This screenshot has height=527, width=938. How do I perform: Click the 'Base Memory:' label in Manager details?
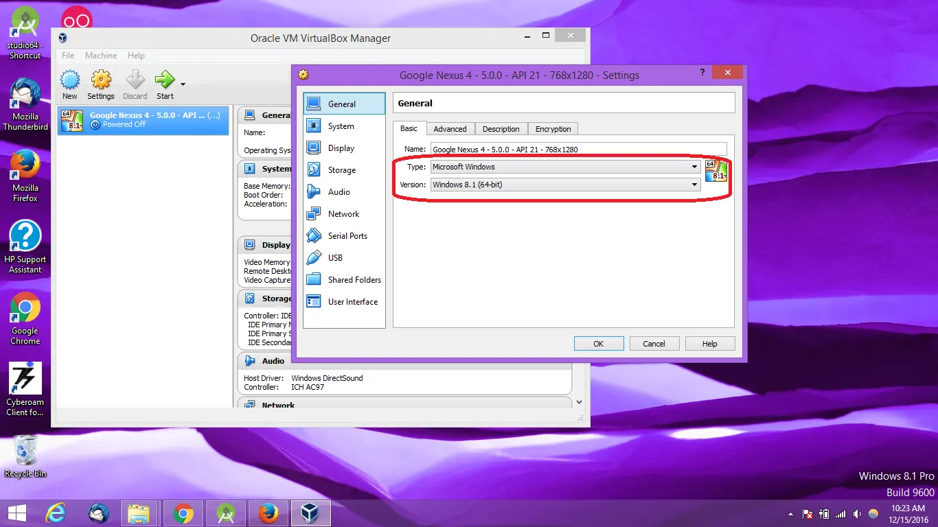[266, 186]
